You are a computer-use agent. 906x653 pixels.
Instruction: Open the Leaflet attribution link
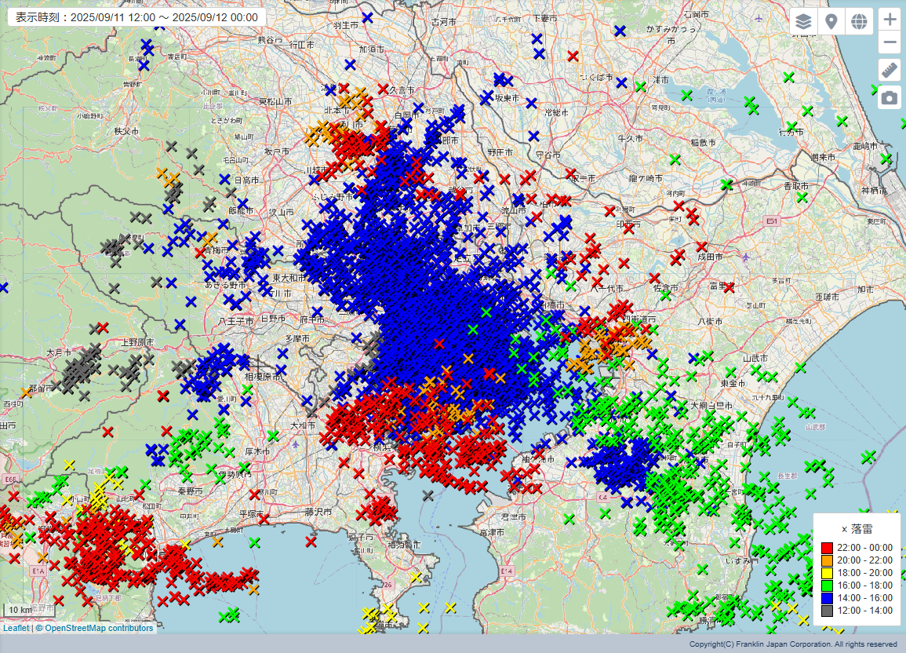[16, 628]
